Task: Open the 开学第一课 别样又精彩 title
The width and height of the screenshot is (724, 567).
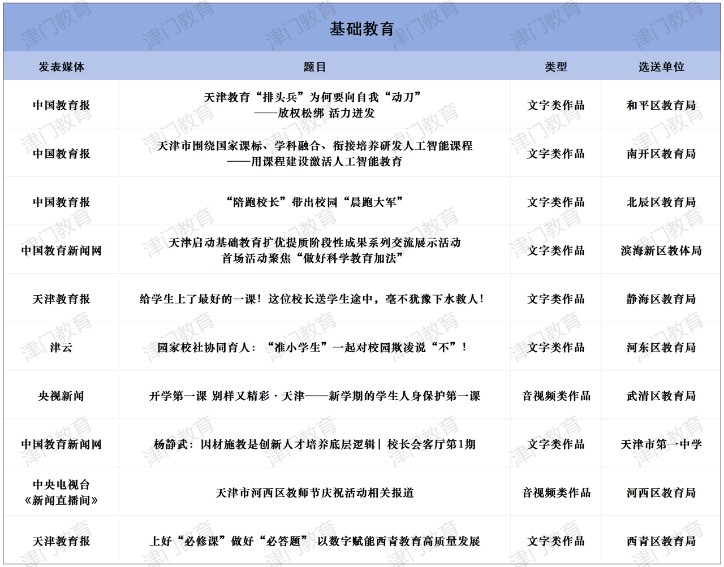Action: pyautogui.click(x=314, y=396)
